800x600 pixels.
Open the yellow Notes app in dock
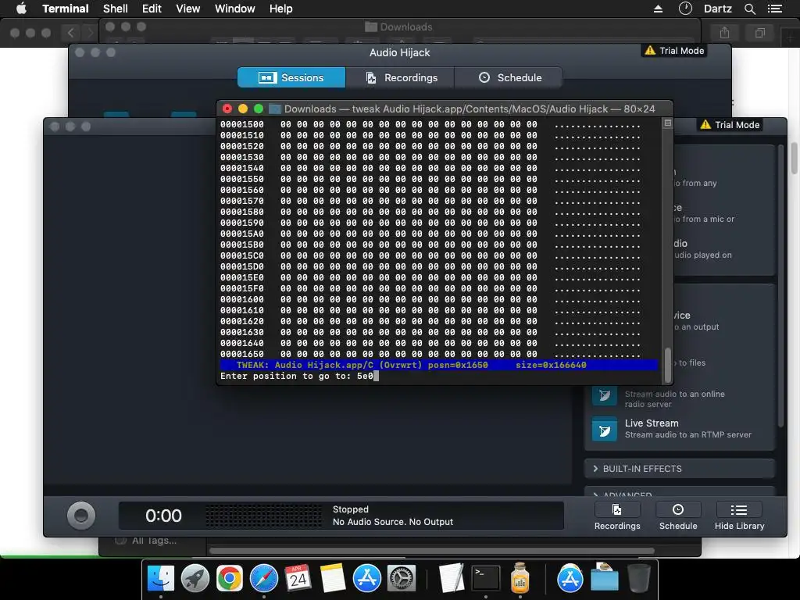coord(333,579)
